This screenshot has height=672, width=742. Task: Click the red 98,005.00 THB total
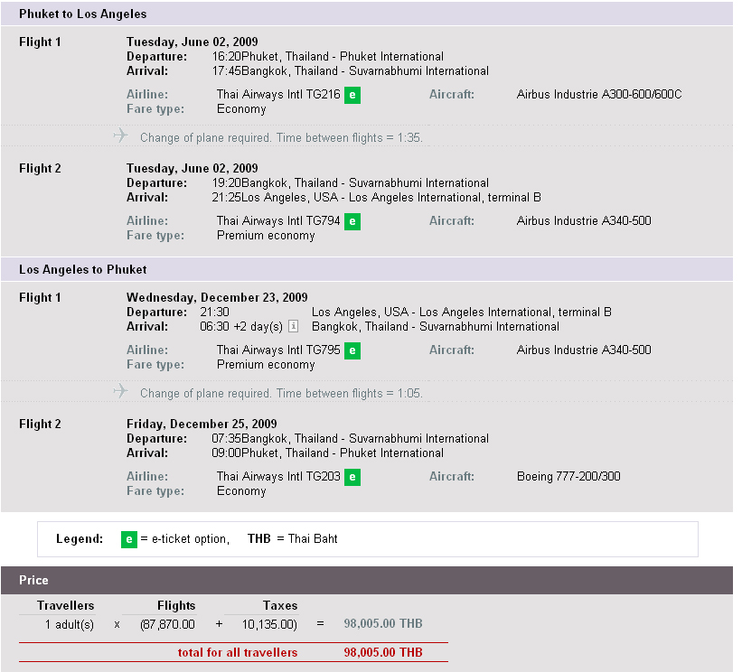point(383,653)
